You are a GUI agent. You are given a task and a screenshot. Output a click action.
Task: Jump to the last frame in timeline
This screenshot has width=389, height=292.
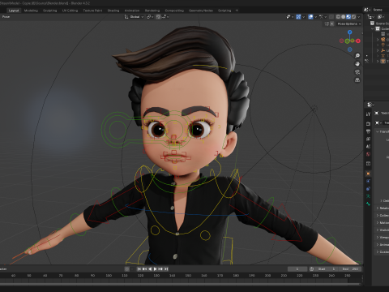pos(166,269)
